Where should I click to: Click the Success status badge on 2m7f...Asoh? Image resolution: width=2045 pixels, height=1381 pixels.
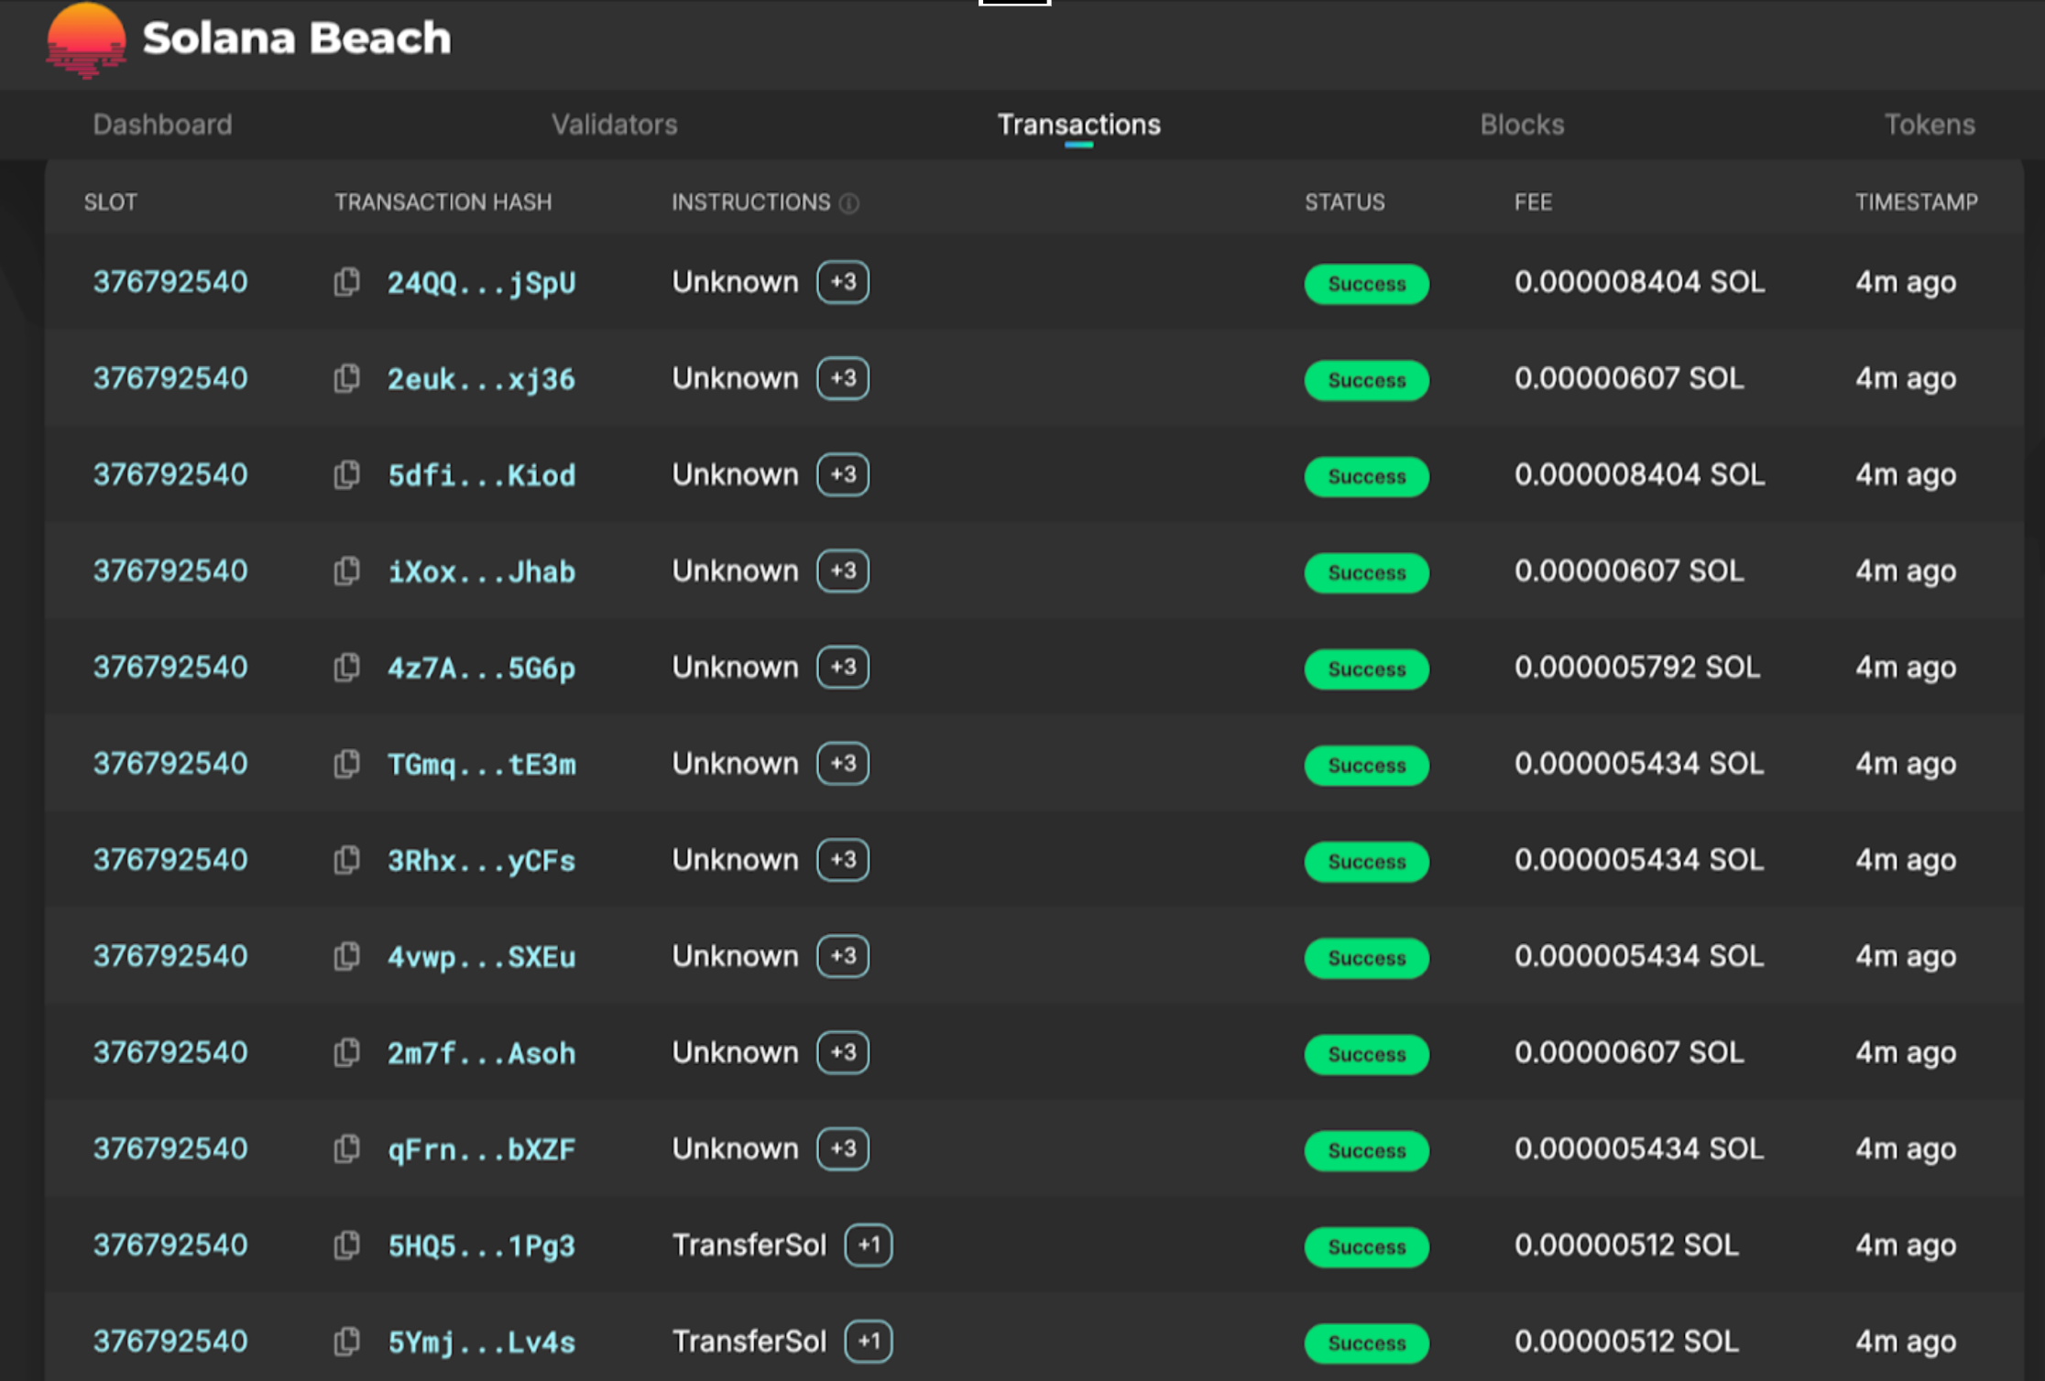1365,1054
